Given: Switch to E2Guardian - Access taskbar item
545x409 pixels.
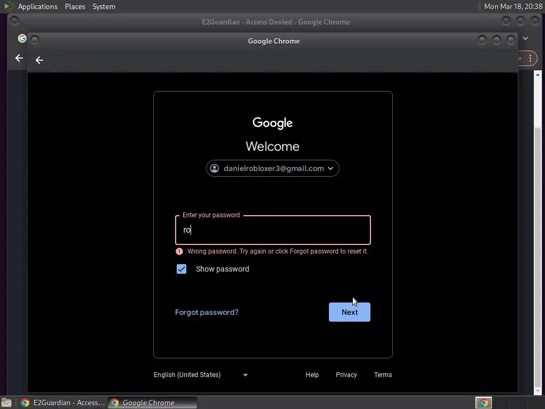Looking at the screenshot, I should [63, 403].
